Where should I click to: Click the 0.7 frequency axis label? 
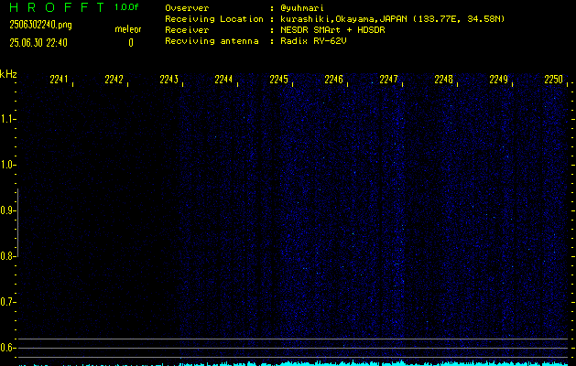(7, 302)
